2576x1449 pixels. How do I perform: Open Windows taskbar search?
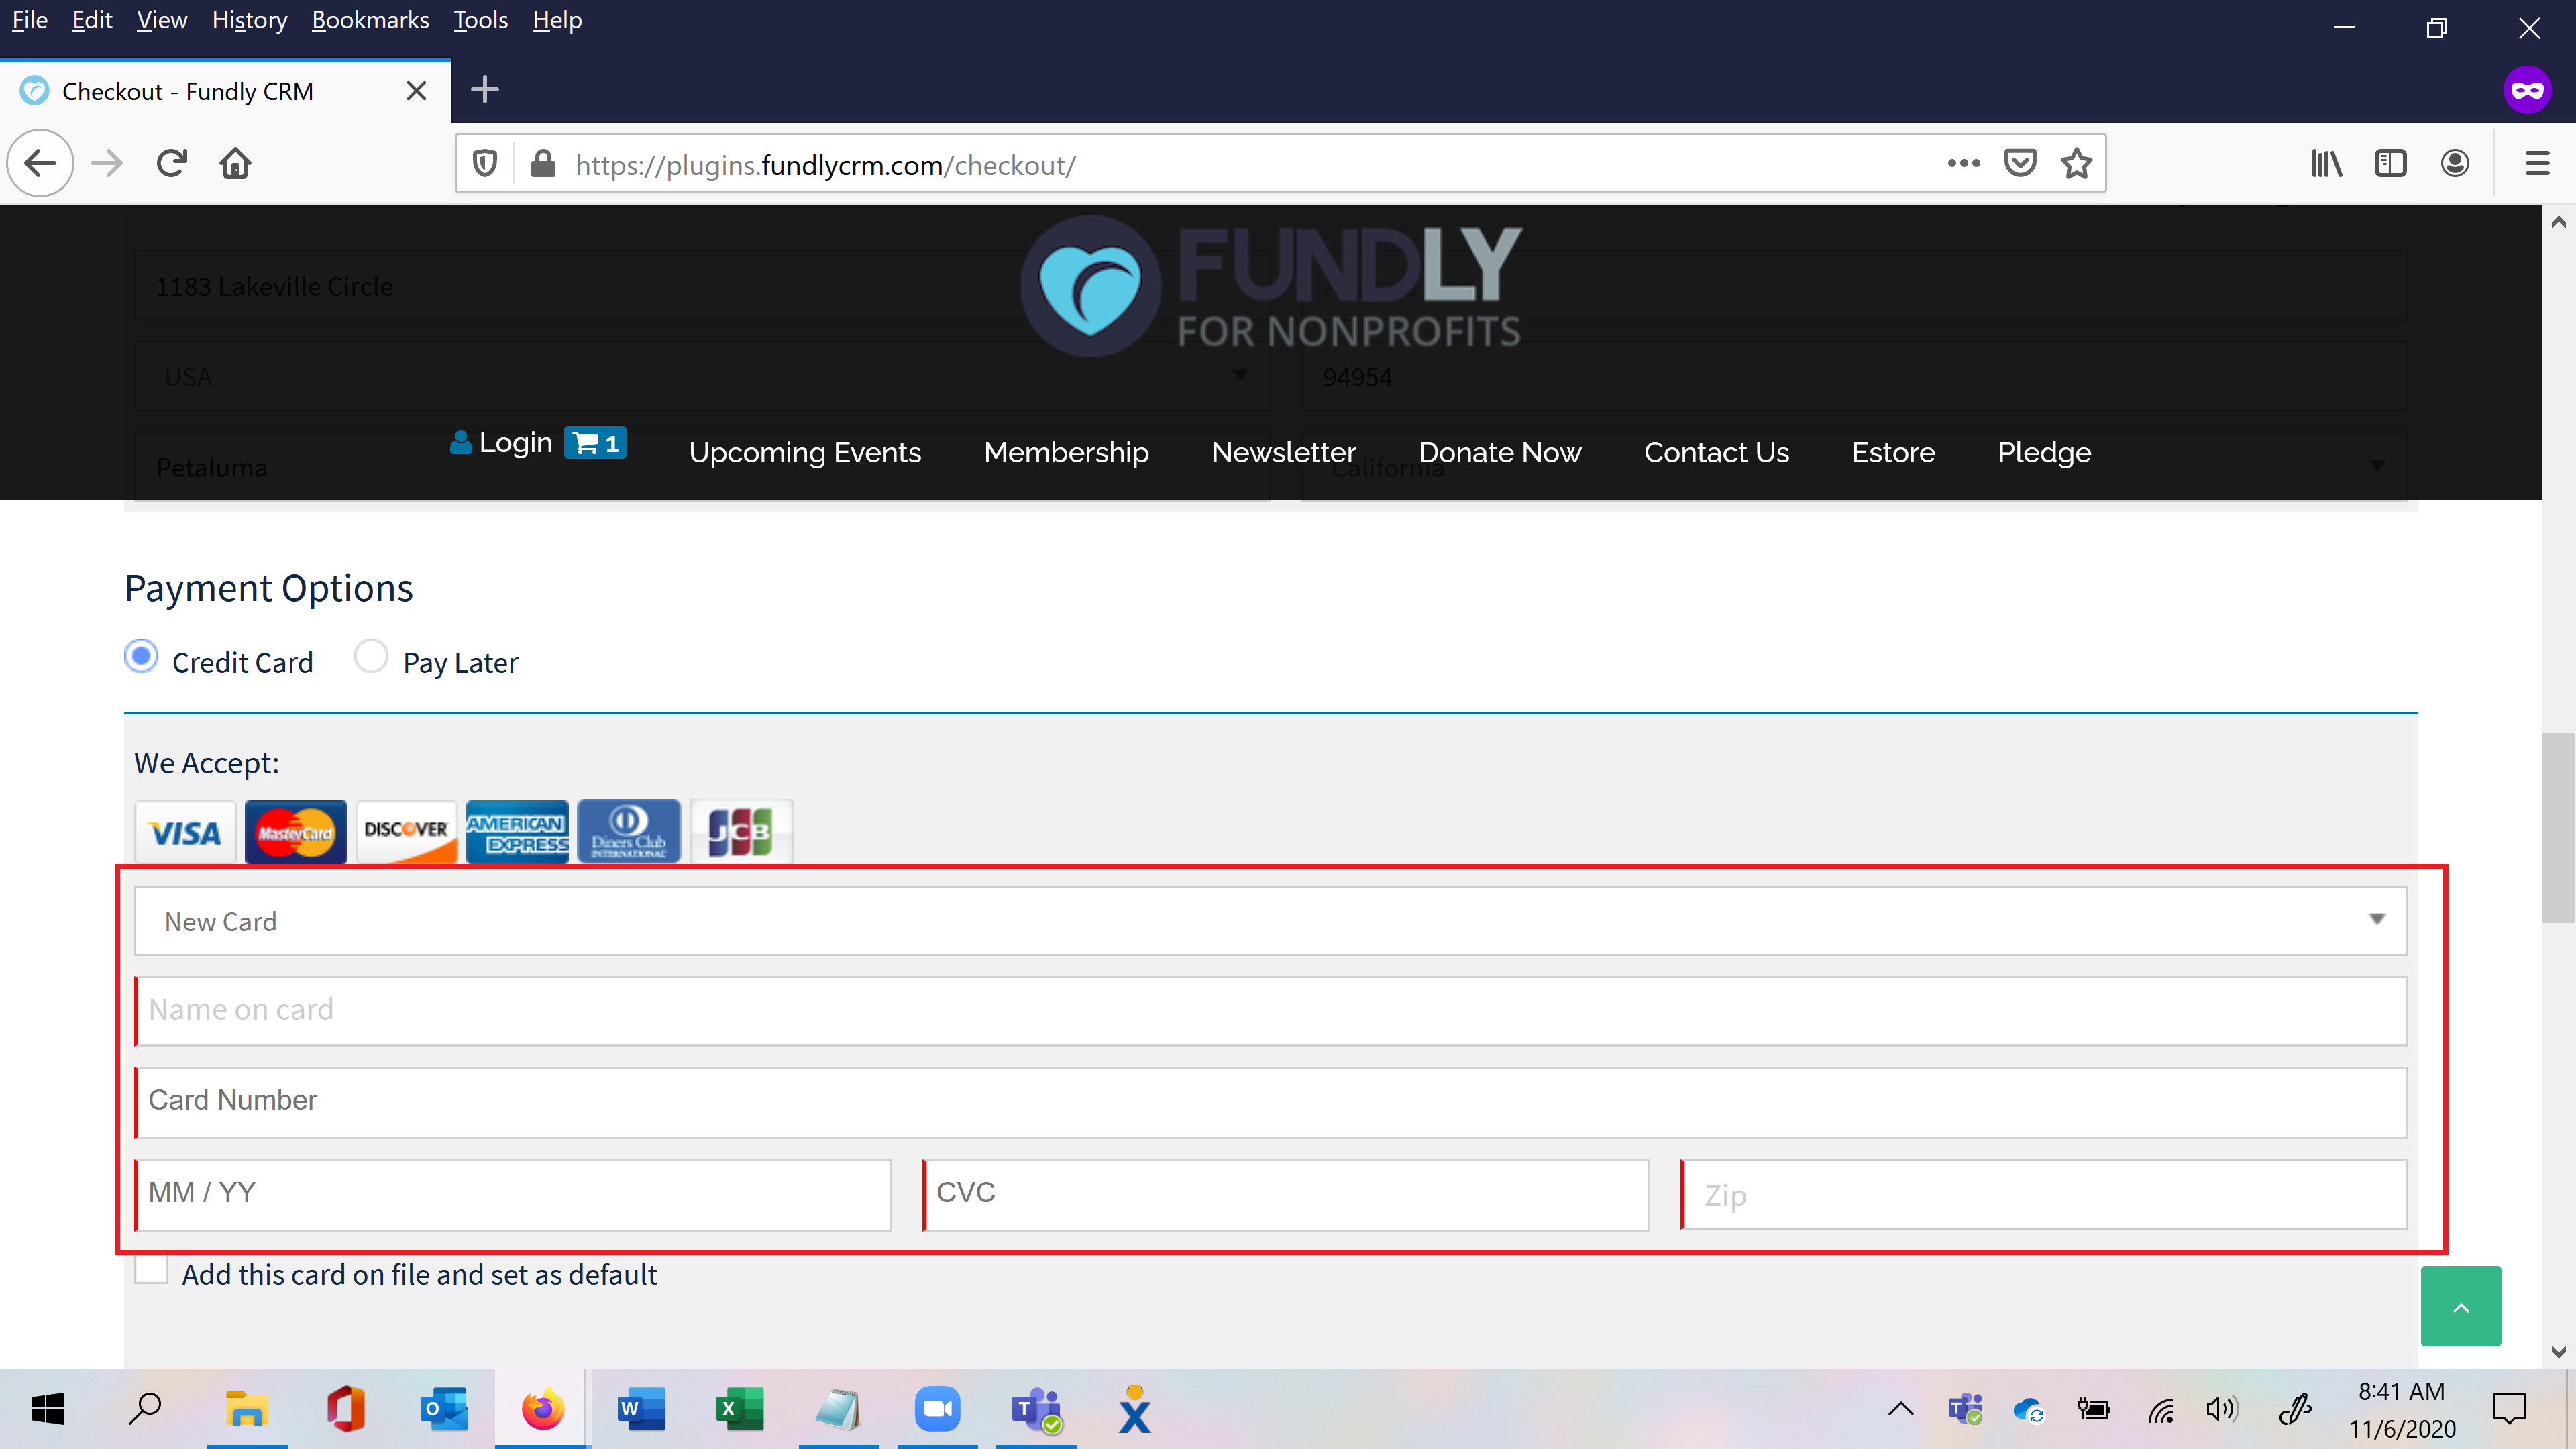pyautogui.click(x=146, y=1409)
